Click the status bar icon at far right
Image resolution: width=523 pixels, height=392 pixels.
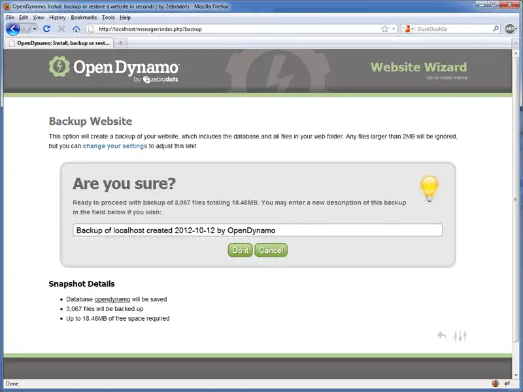click(x=508, y=384)
